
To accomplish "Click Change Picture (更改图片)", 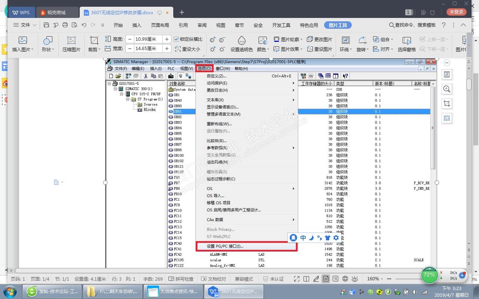I will tap(320, 39).
